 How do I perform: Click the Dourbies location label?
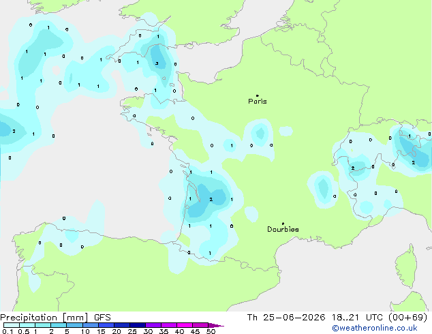[x=283, y=229]
